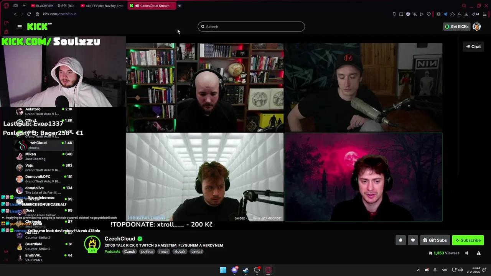
Task: Open the DomovnikOFC channel in sidebar
Action: point(44,179)
